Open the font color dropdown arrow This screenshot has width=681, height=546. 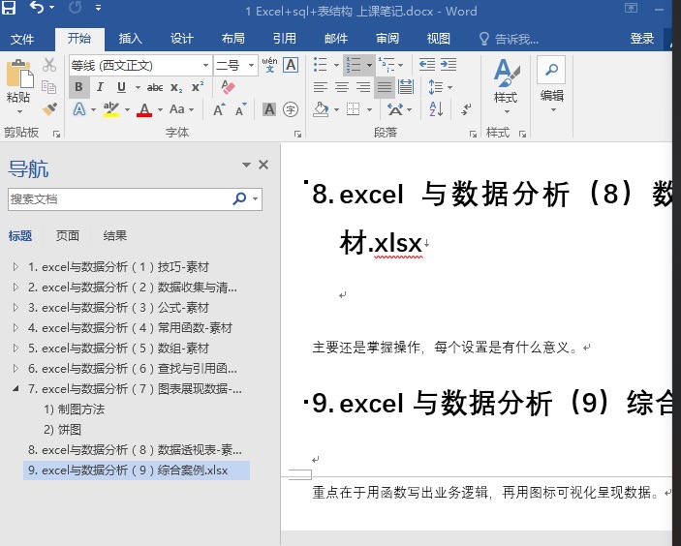pos(160,109)
